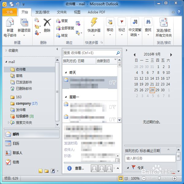The image size is (184, 184).
Task: Open the Outbox (发件箱) folder
Action: pyautogui.click(x=18, y=110)
